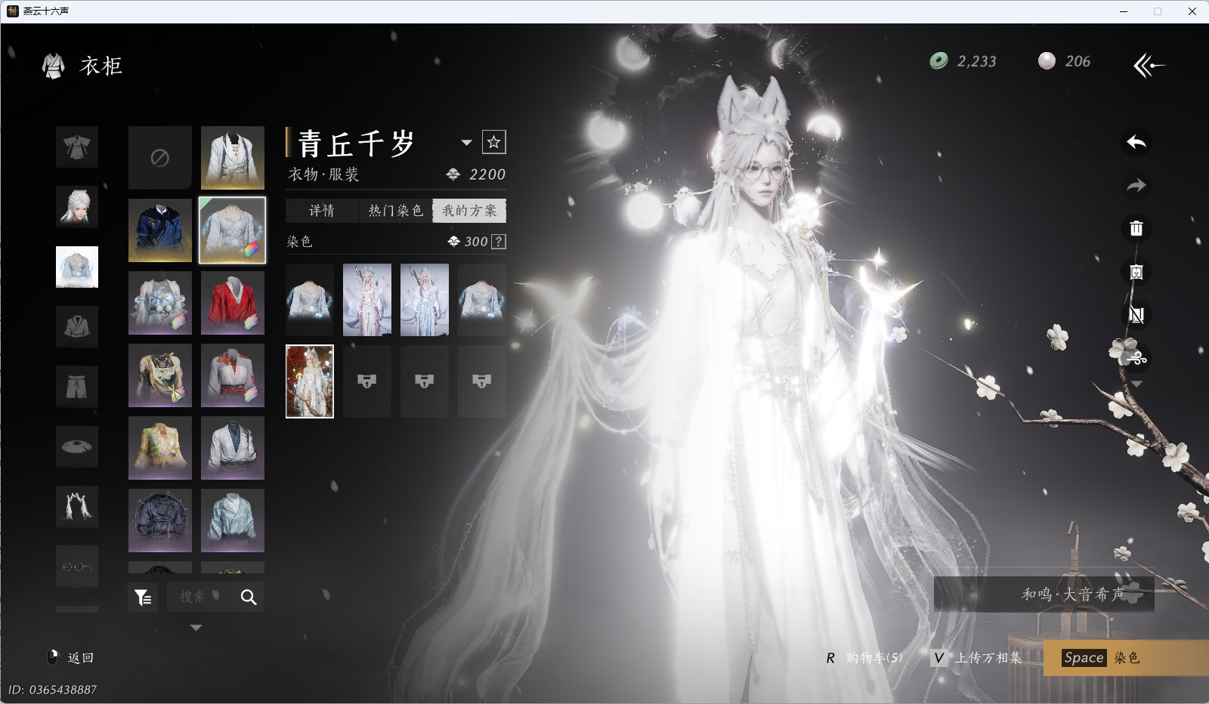This screenshot has width=1209, height=704.
Task: Switch to the 热门染色 tab
Action: click(395, 211)
